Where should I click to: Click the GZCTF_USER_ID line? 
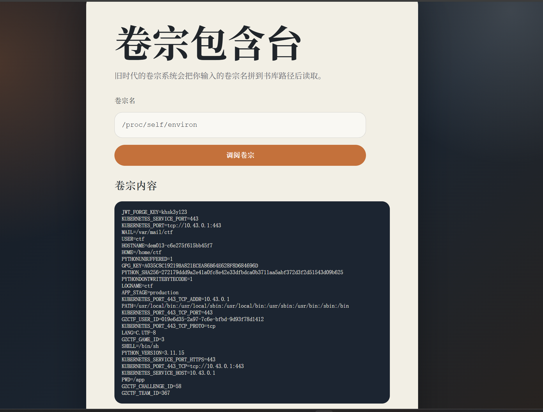coord(193,319)
